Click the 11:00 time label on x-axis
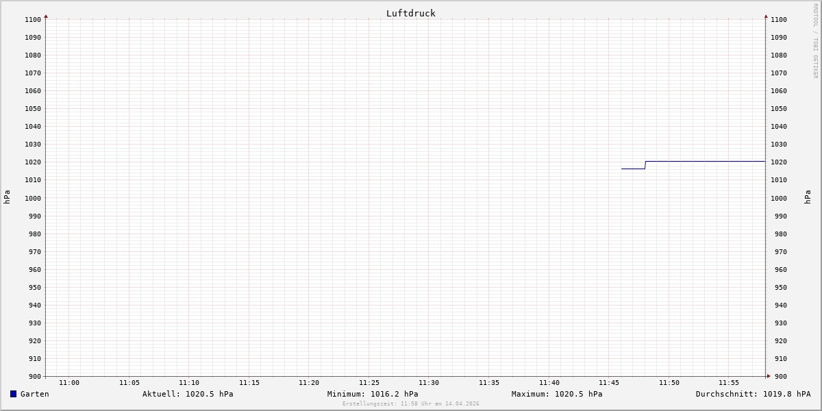 [69, 383]
